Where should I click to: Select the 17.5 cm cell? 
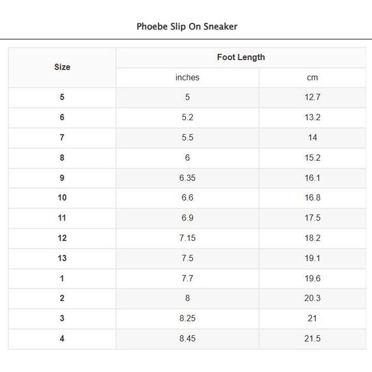click(312, 218)
